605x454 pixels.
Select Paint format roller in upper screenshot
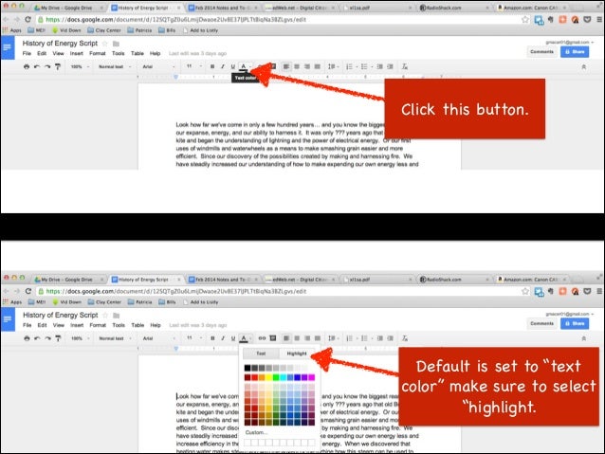pyautogui.click(x=58, y=66)
